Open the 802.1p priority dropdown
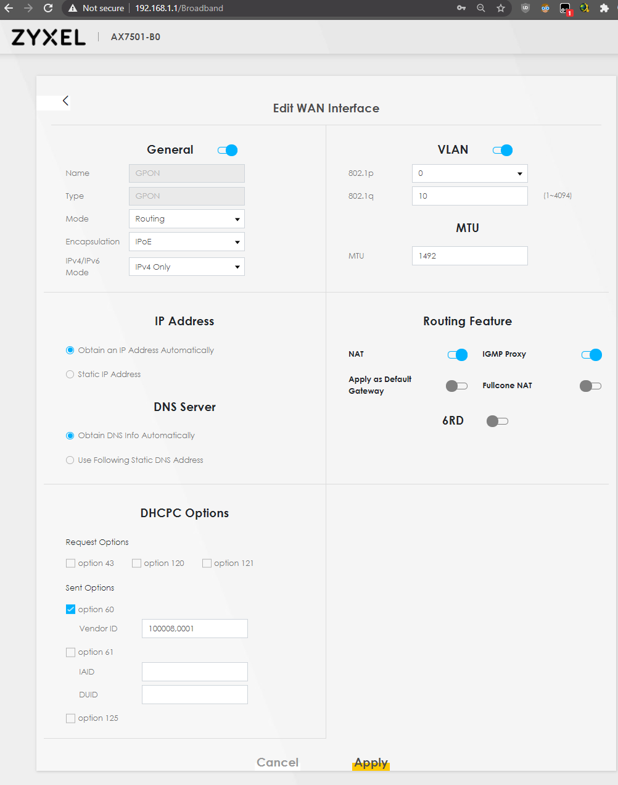 click(x=469, y=173)
